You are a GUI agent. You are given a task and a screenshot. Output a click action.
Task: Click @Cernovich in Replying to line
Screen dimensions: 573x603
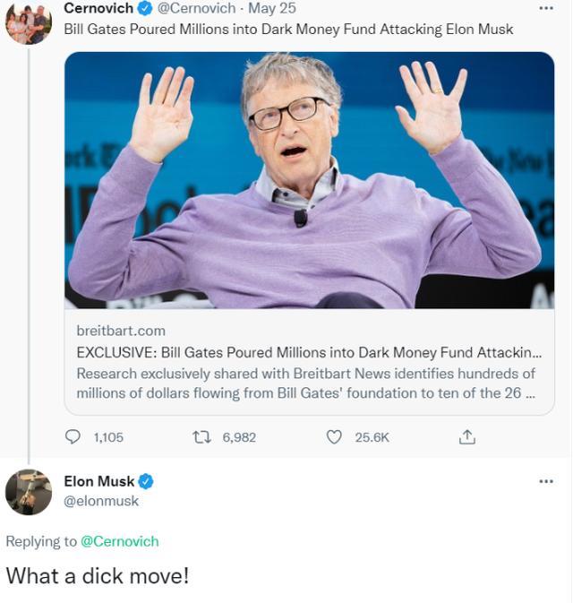pyautogui.click(x=119, y=541)
